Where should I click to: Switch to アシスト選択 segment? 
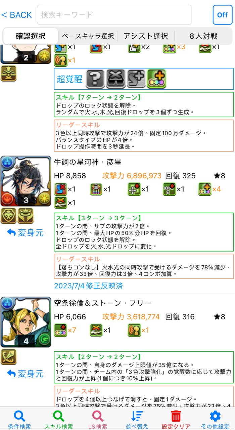146,36
